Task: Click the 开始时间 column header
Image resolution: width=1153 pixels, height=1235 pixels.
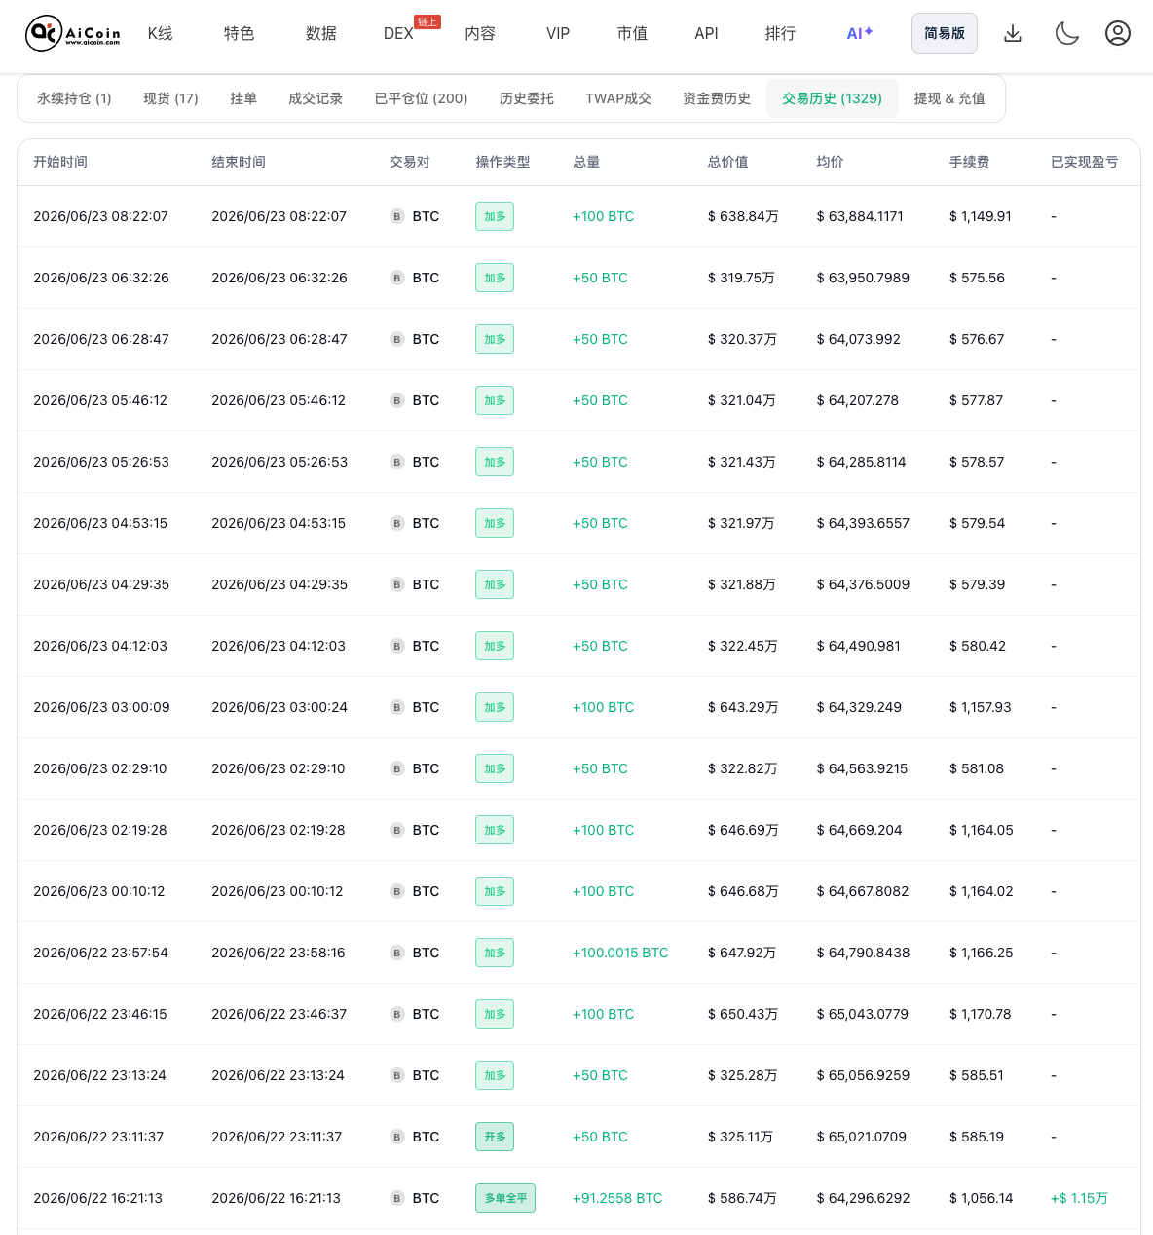Action: [x=60, y=162]
